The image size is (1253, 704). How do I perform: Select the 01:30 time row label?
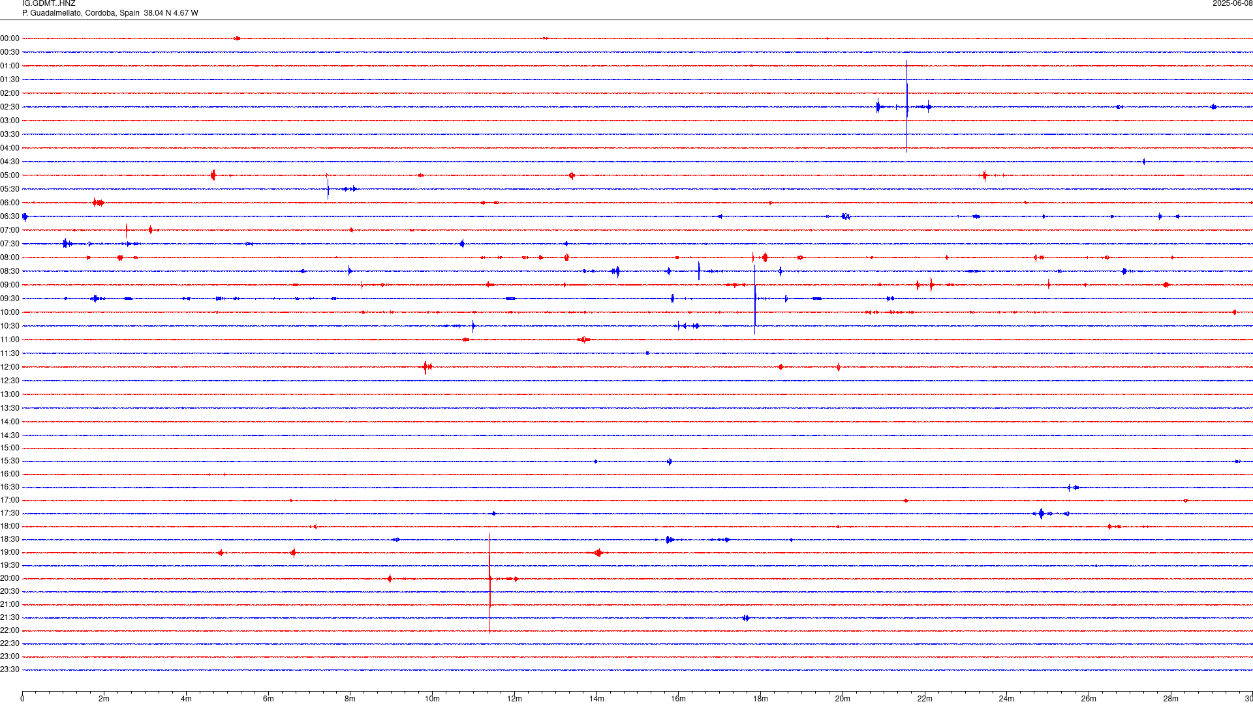click(x=10, y=80)
